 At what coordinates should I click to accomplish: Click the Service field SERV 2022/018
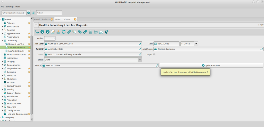click(x=100, y=65)
